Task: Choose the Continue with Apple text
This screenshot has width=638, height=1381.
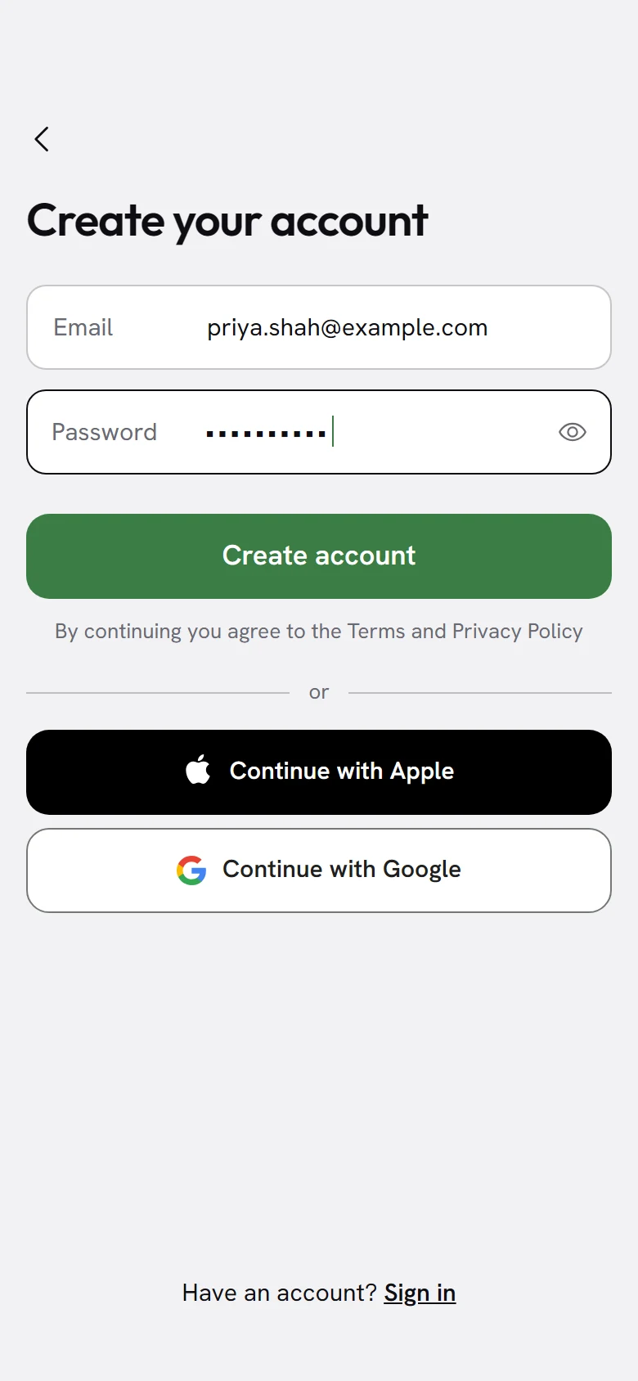Action: 342,771
